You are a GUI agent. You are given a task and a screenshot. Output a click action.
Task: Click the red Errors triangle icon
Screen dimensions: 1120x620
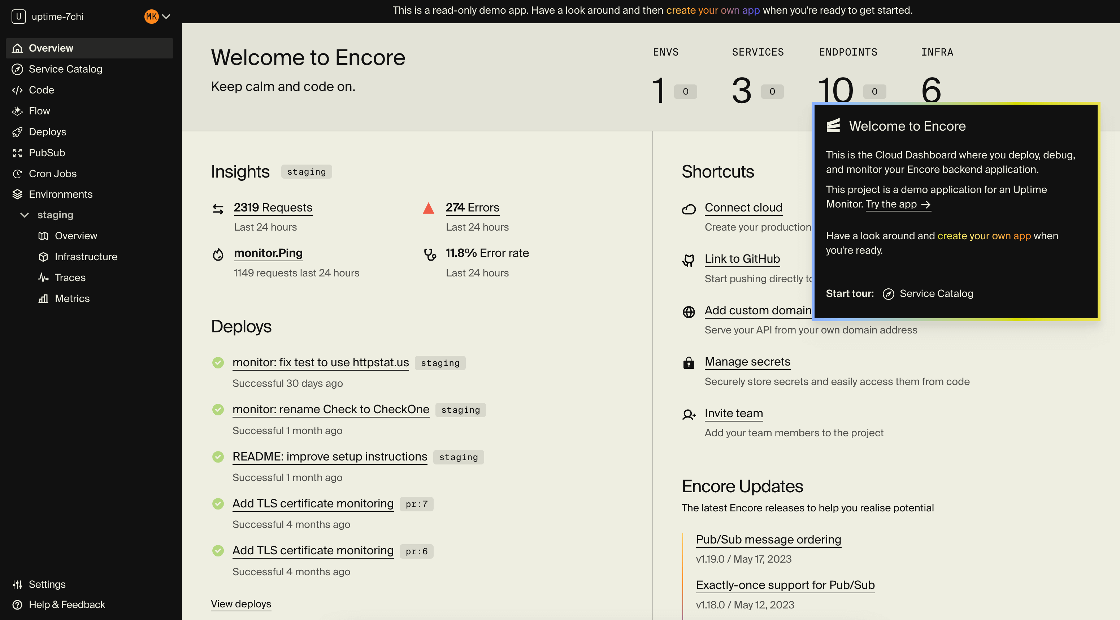[429, 208]
